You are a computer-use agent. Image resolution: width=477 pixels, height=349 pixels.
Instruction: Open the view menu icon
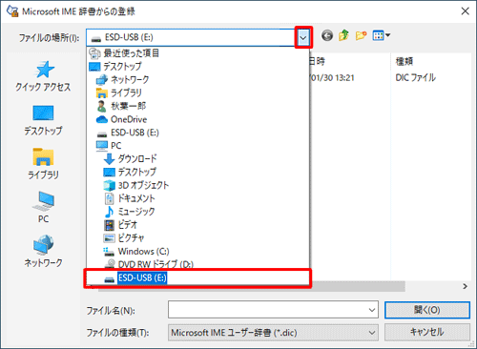click(x=381, y=35)
